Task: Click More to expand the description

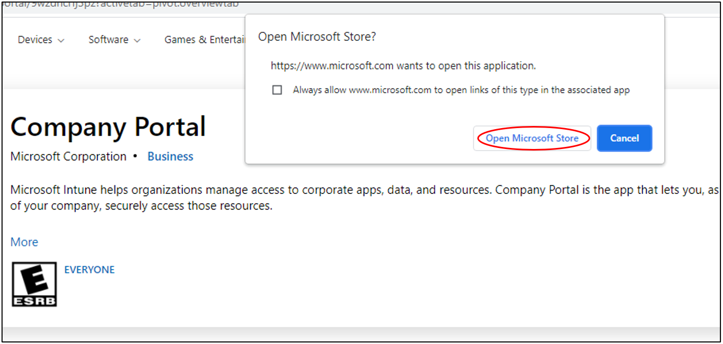Action: click(24, 242)
